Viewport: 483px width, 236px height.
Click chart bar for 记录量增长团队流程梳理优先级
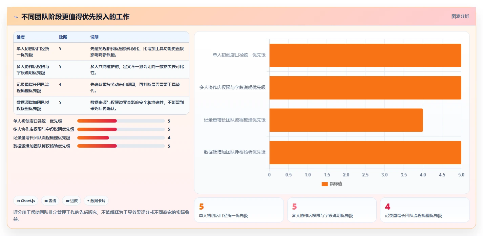point(346,120)
